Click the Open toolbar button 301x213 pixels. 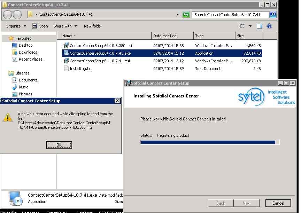(40, 26)
